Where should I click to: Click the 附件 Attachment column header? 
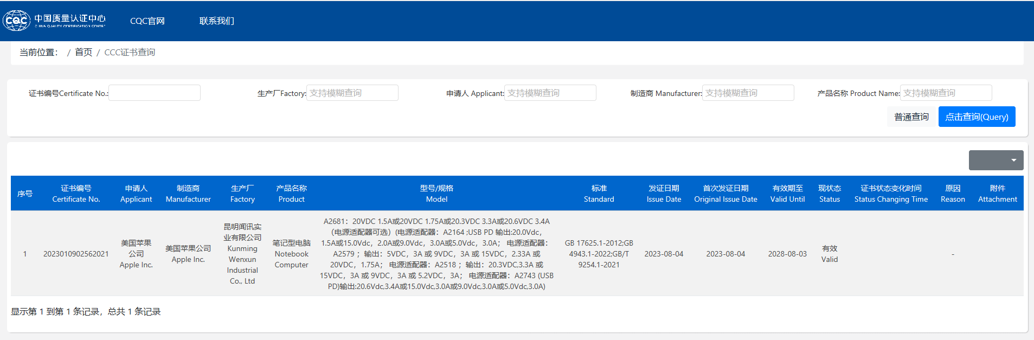pyautogui.click(x=997, y=194)
